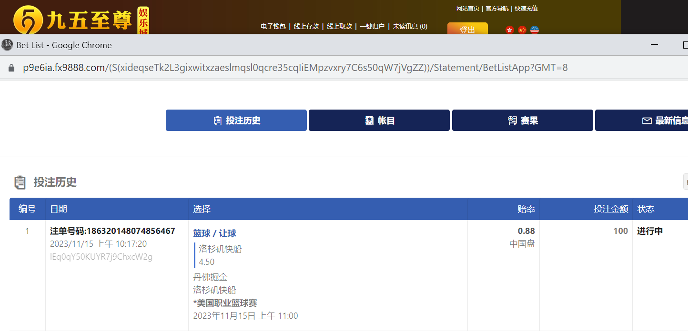
Task: Click the 编号 column header
Action: pyautogui.click(x=27, y=209)
